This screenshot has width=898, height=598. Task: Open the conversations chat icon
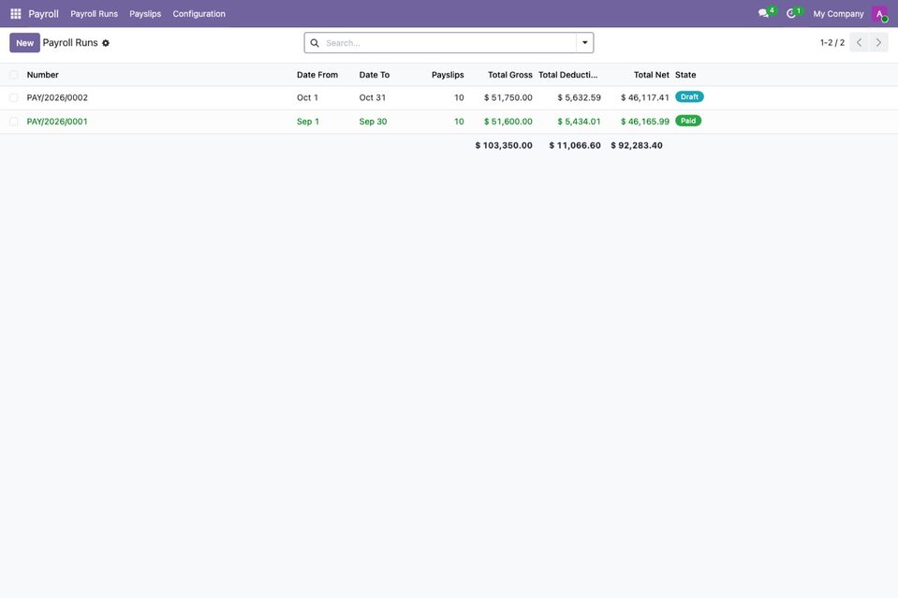[763, 13]
